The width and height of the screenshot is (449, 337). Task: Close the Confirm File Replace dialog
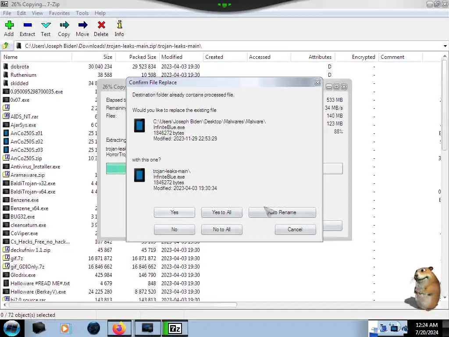[317, 82]
